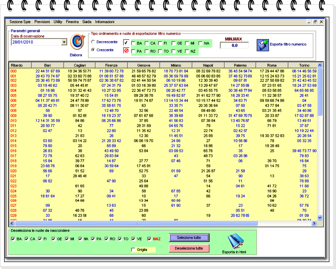Click the minimize icon in menu bar
Image resolution: width=336 pixels, height=269 pixels.
tap(309, 22)
